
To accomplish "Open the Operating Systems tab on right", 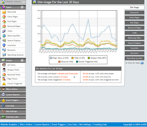I will (x=134, y=58).
